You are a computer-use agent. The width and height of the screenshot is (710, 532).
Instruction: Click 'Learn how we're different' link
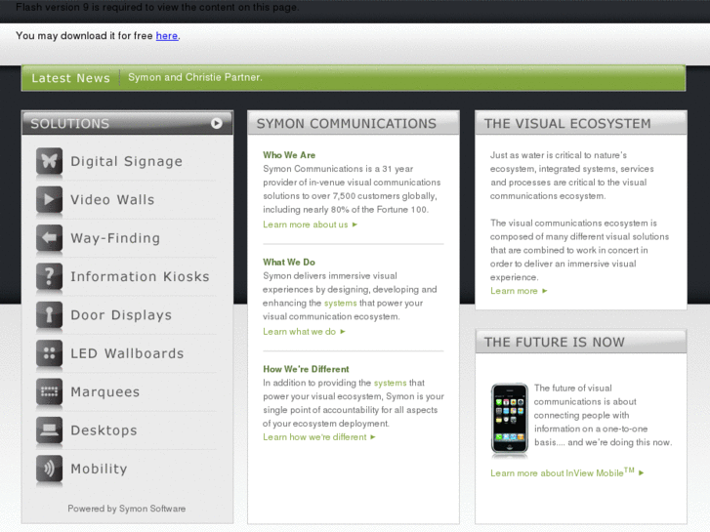(x=318, y=437)
